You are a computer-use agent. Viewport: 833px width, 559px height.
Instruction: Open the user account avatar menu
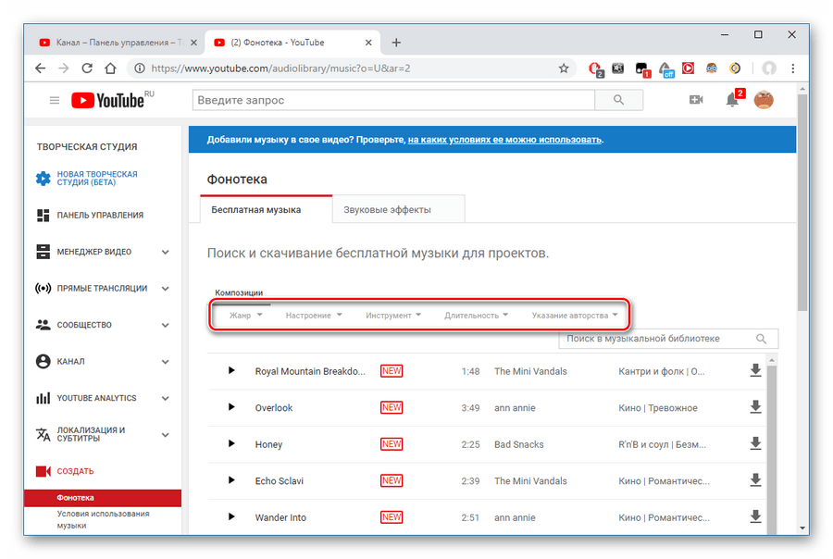(x=764, y=100)
